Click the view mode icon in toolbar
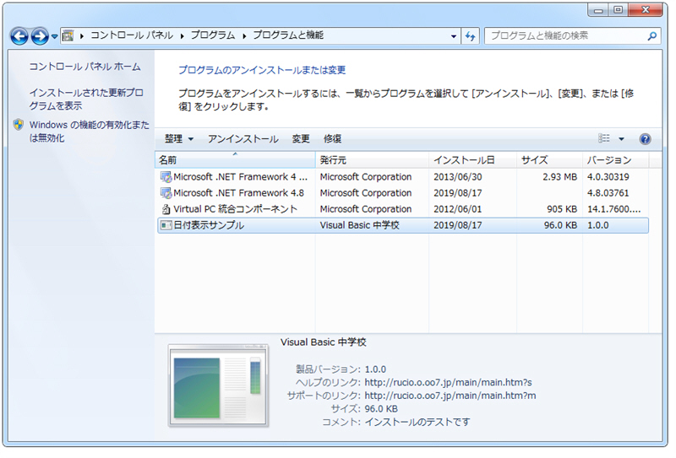Viewport: 676px width, 458px height. [604, 139]
